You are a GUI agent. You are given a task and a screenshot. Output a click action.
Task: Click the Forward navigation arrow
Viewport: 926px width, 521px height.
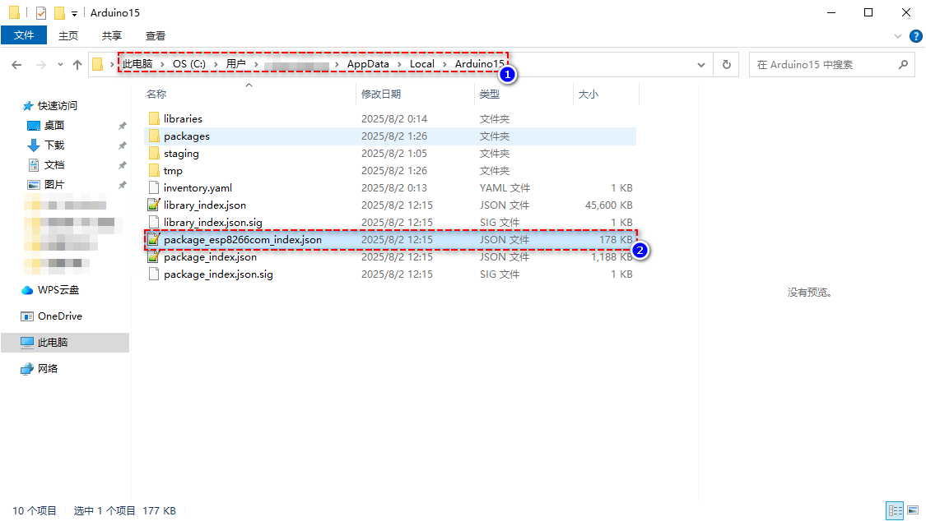tap(41, 65)
